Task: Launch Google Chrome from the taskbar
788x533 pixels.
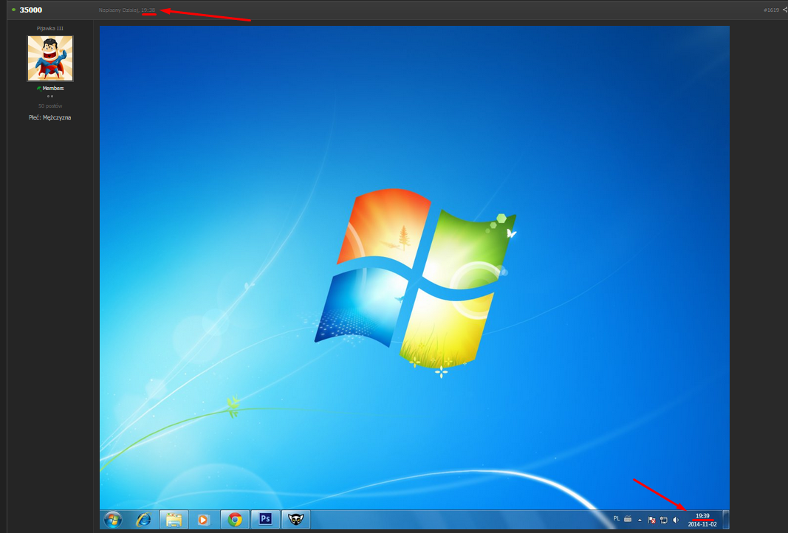Action: [x=235, y=520]
